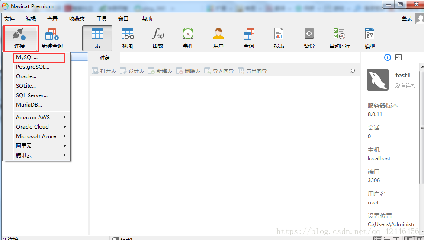Screen dimensions: 424x240
Task: Click the 8.0.11 server version value
Action: pos(375,114)
